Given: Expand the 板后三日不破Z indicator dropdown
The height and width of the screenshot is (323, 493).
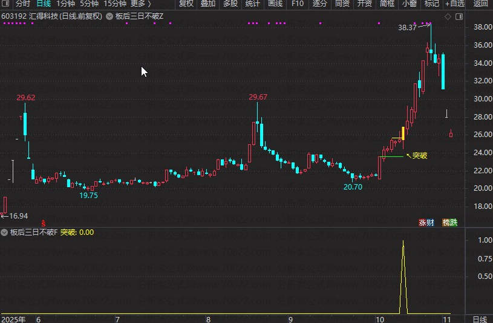Looking at the screenshot, I should 109,16.
